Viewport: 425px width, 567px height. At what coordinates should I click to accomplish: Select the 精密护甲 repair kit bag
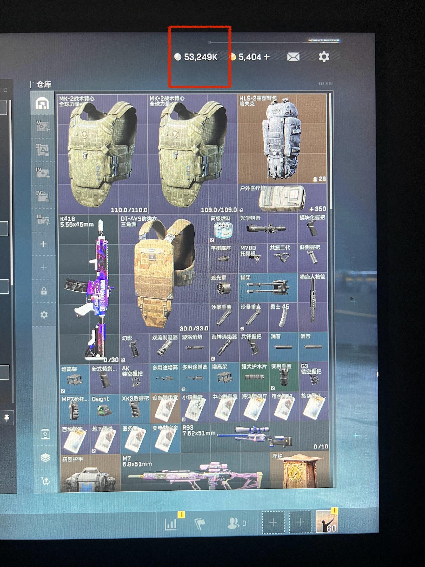90,473
